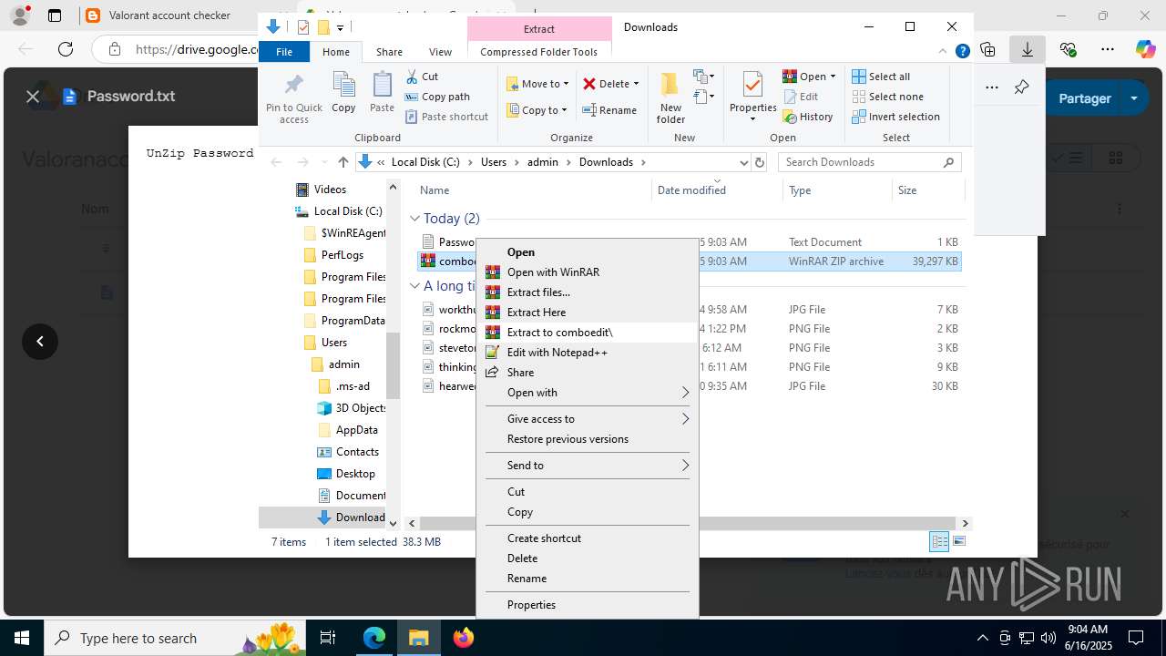The height and width of the screenshot is (656, 1166).
Task: Click the Paste ribbon icon
Action: (x=382, y=93)
